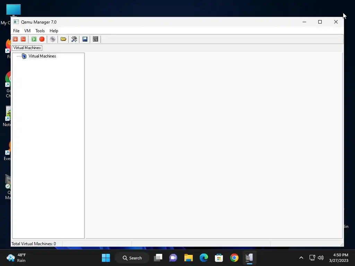The image size is (355, 266).
Task: Open the File menu
Action: coord(16,31)
